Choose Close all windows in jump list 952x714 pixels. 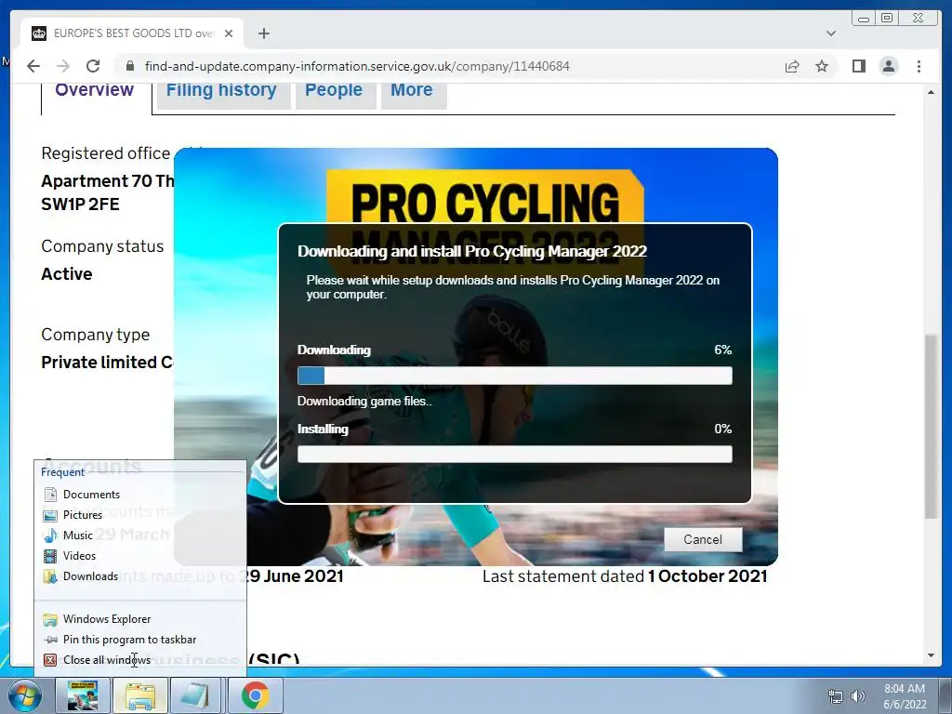(x=140, y=660)
